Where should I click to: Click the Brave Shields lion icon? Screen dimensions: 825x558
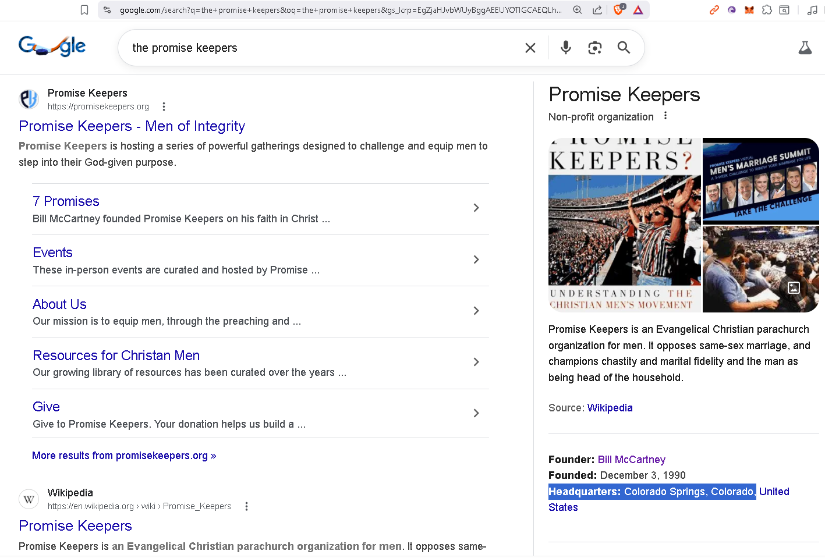619,10
